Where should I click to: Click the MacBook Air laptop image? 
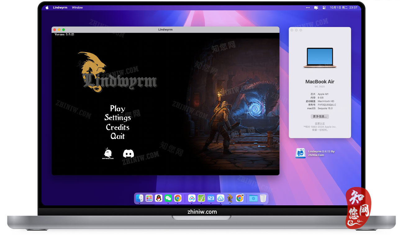pos(320,58)
